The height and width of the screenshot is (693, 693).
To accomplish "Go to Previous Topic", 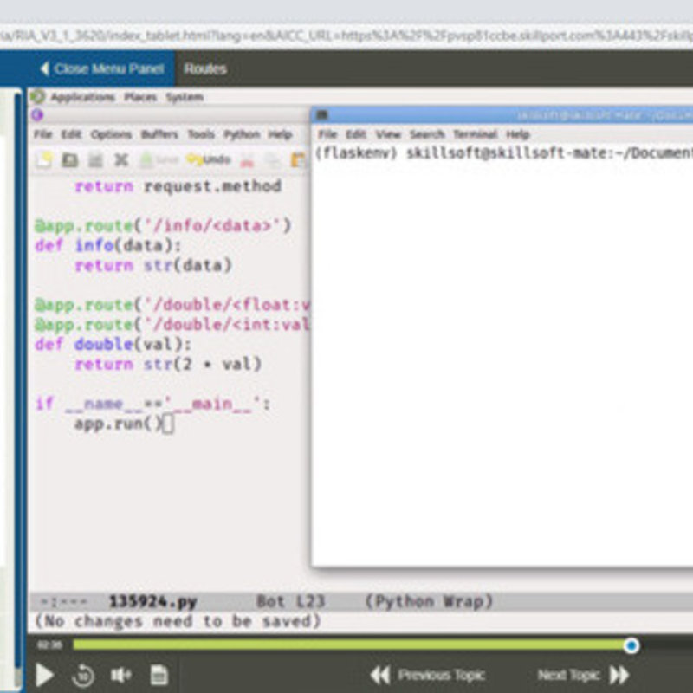I will click(427, 675).
